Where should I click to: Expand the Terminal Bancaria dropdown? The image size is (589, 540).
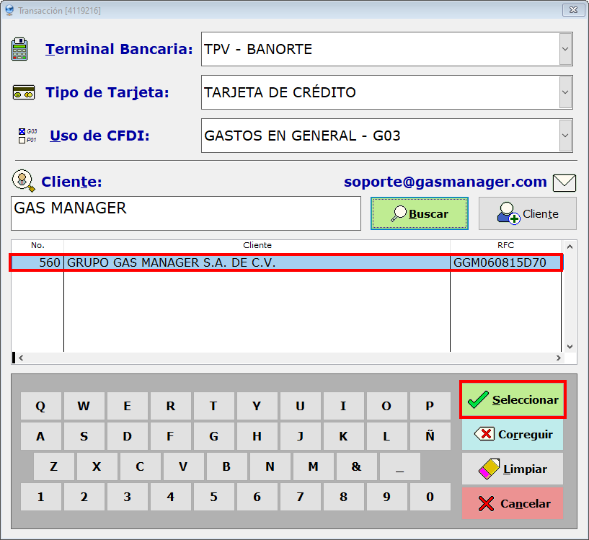(565, 50)
